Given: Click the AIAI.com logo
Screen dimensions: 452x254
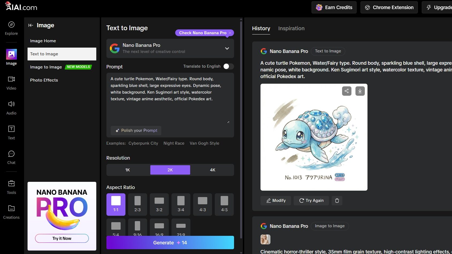Looking at the screenshot, I should 21,6.
